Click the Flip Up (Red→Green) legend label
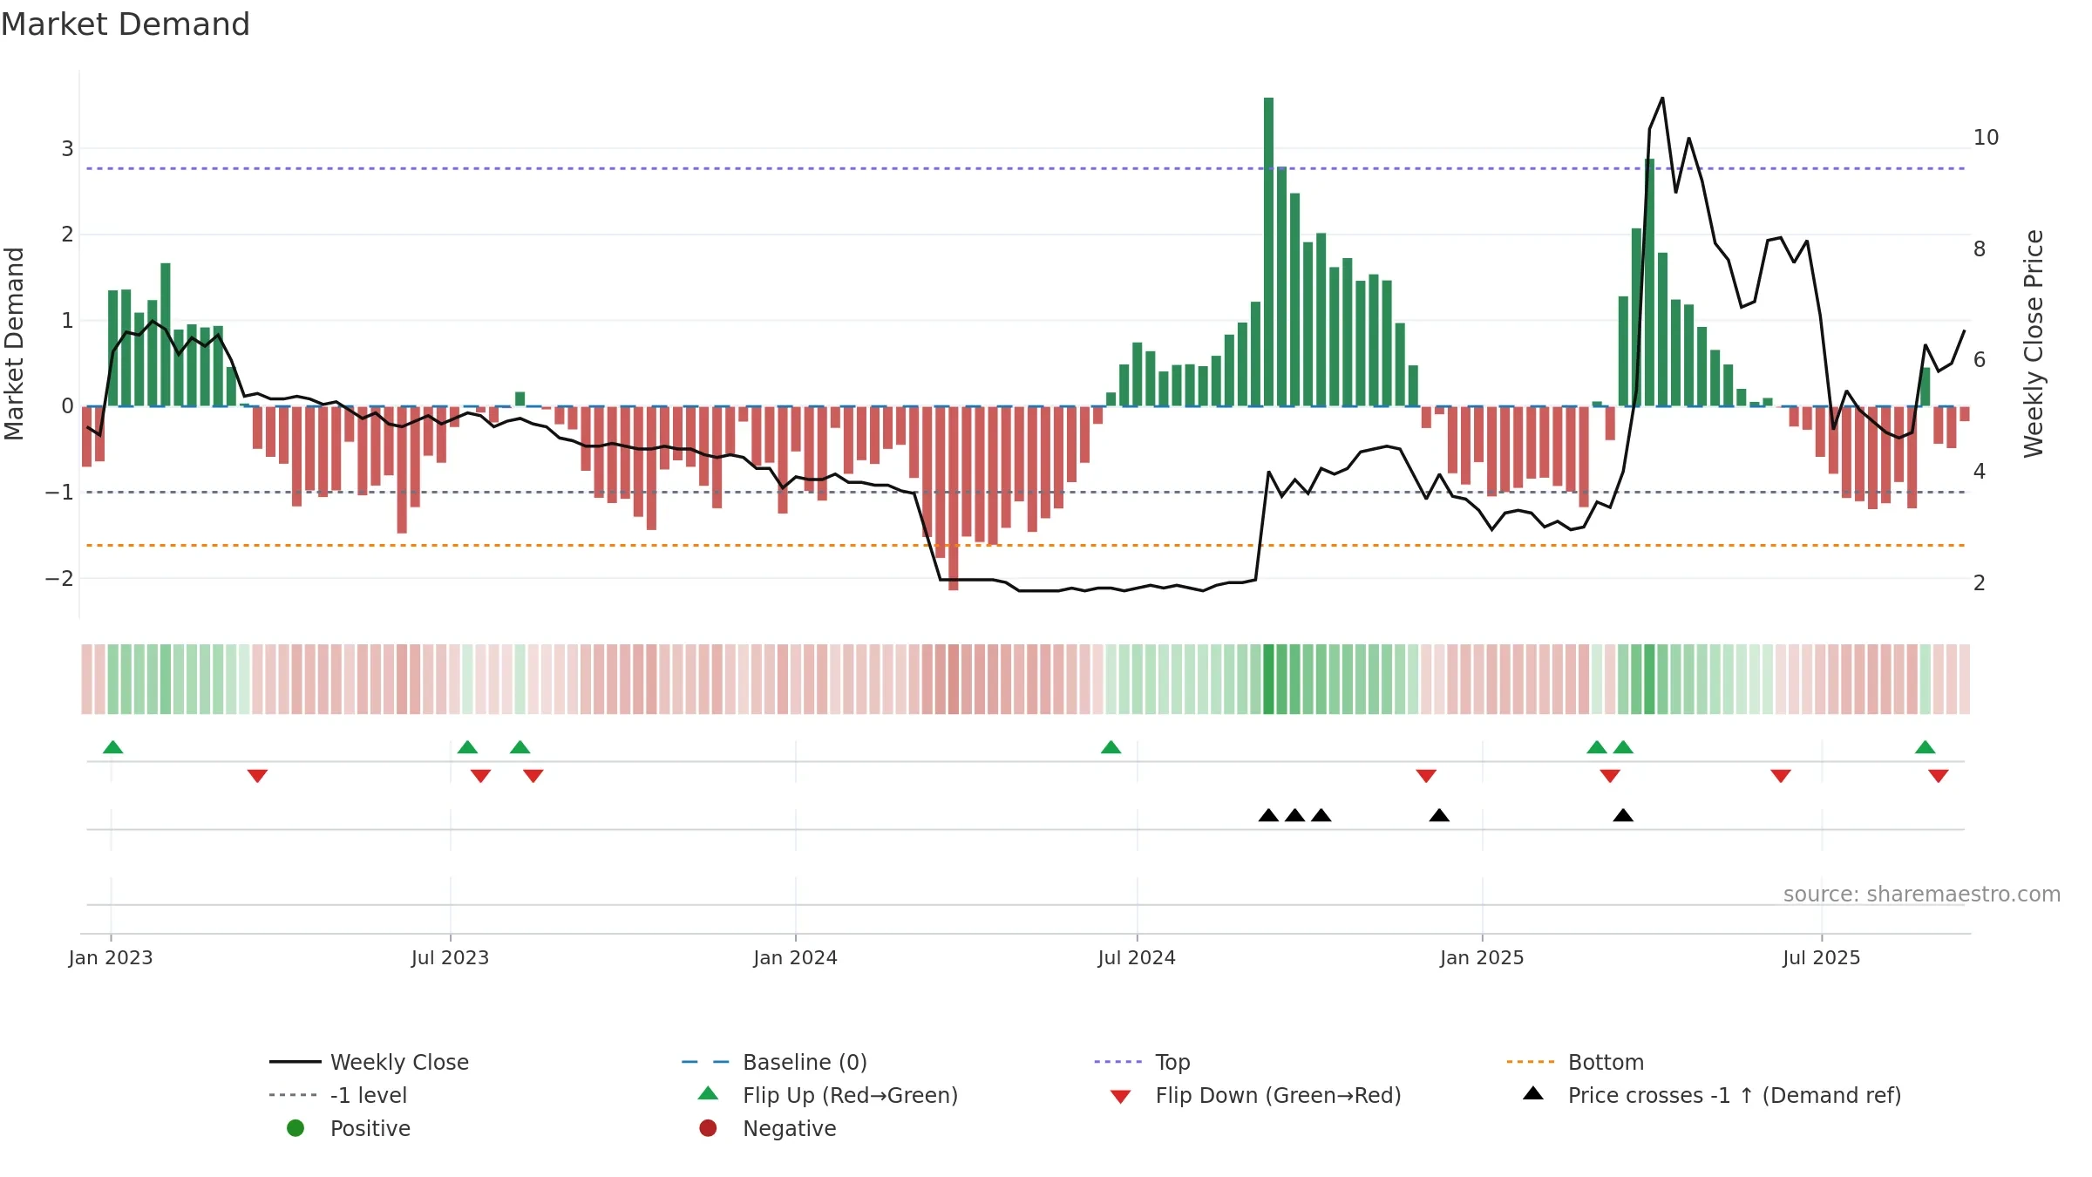 [850, 1095]
